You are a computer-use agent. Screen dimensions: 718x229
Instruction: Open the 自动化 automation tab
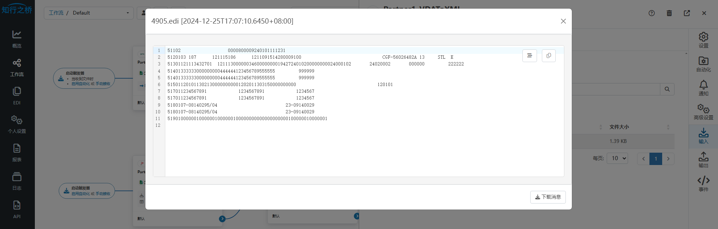coord(703,64)
